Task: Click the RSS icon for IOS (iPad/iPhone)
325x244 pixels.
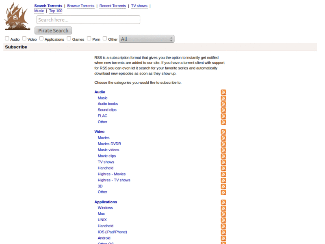Action: [x=223, y=232]
